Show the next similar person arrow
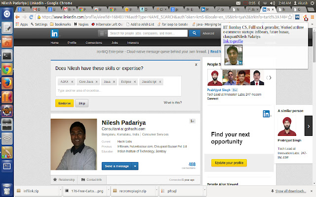316x197 pixels. 308,126
